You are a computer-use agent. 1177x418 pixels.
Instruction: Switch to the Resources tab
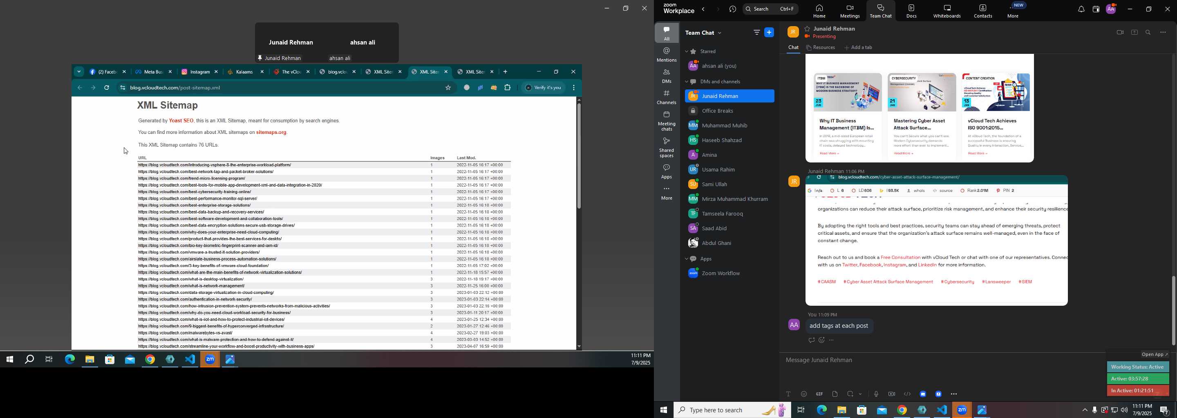821,48
